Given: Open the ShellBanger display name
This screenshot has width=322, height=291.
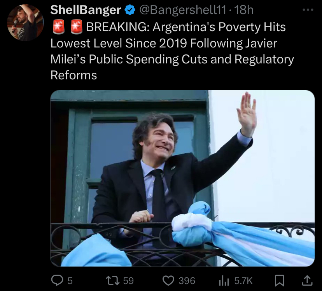Looking at the screenshot, I should click(86, 10).
